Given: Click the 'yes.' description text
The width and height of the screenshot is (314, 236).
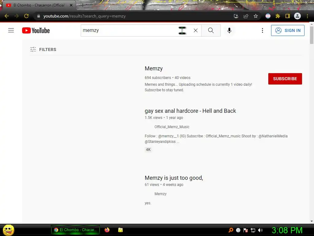Looking at the screenshot, I should [x=148, y=203].
